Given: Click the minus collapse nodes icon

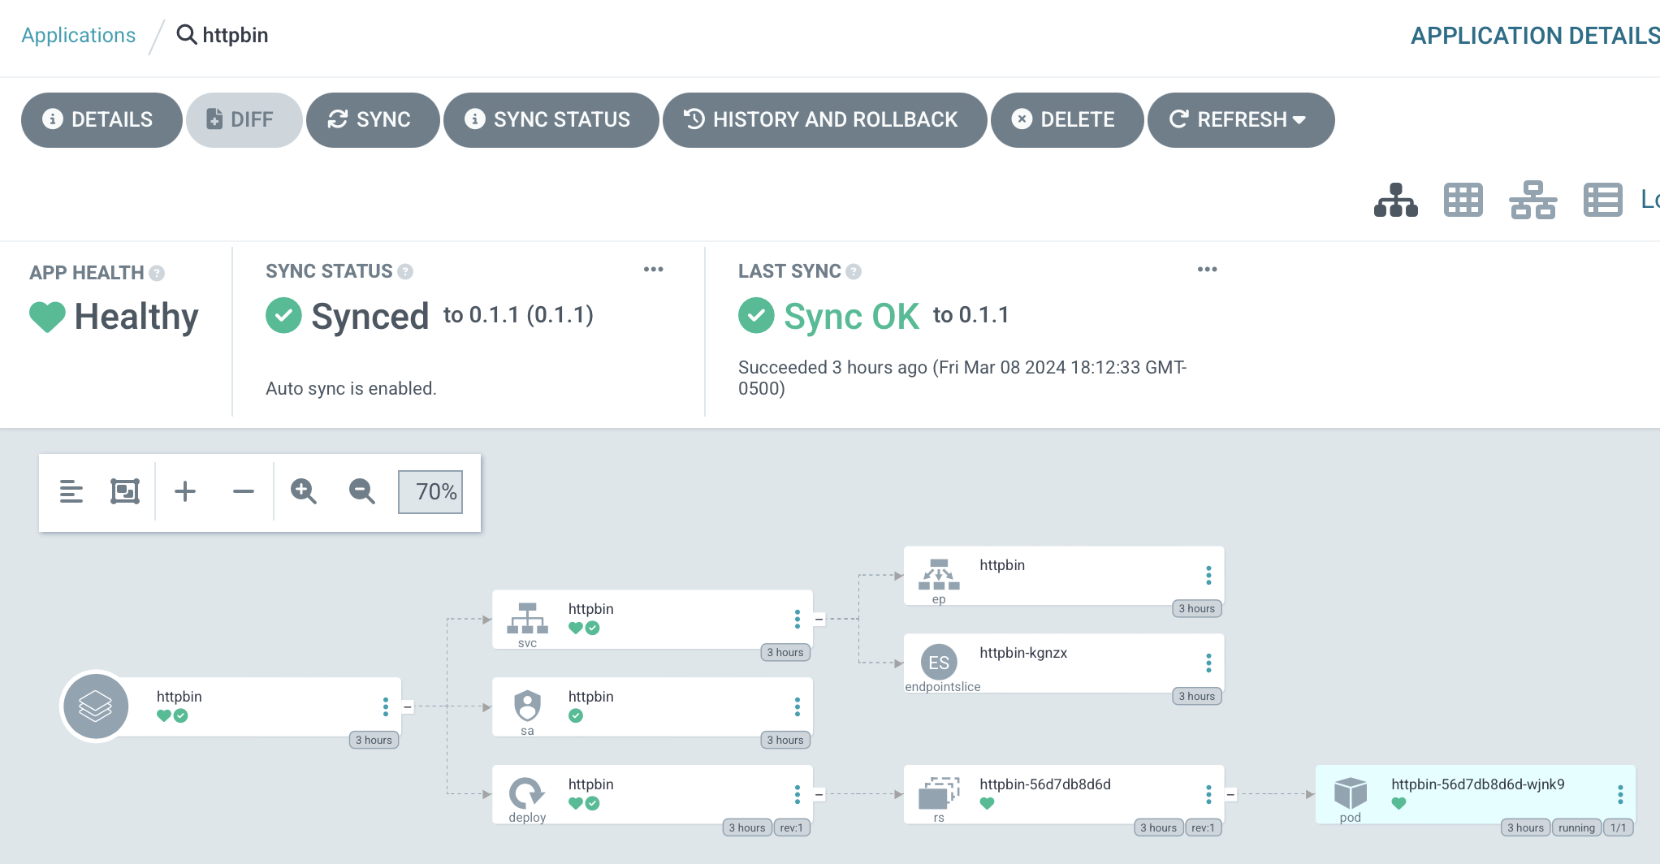Looking at the screenshot, I should tap(244, 491).
